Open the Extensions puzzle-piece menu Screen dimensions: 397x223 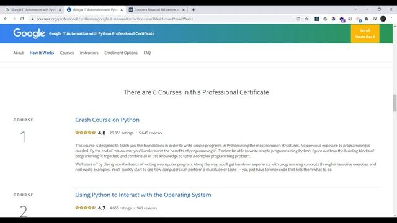367,19
